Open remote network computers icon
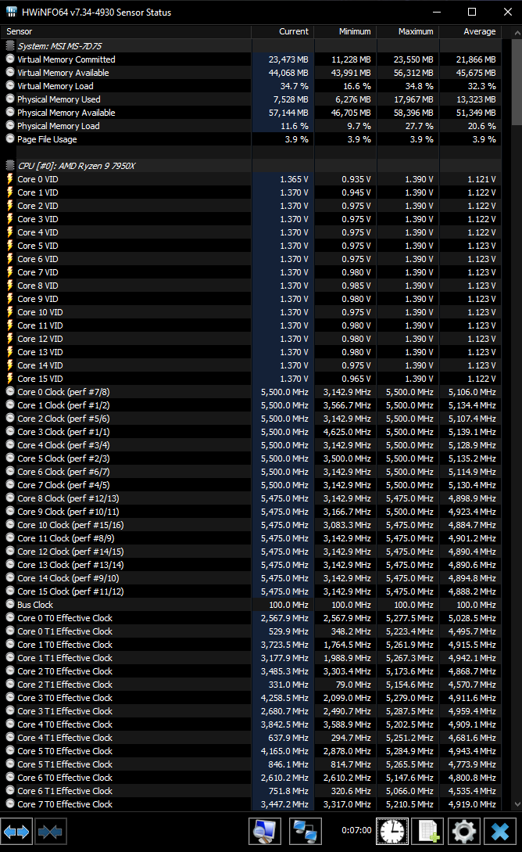Viewport: 522px width, 852px height. pyautogui.click(x=306, y=832)
